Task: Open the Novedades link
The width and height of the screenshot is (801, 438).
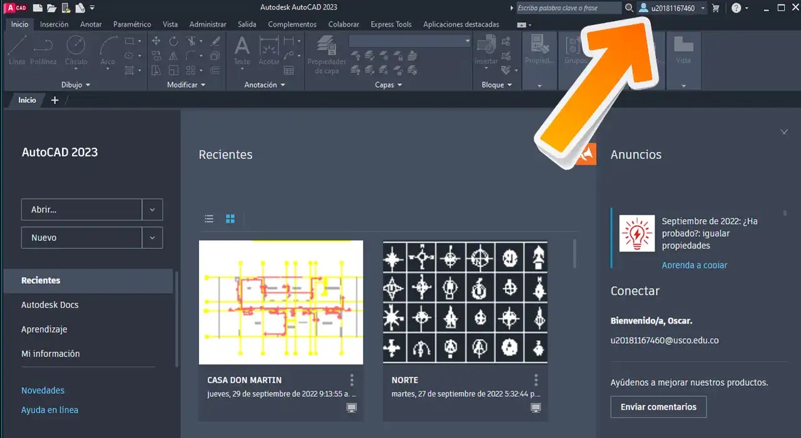Action: 43,390
